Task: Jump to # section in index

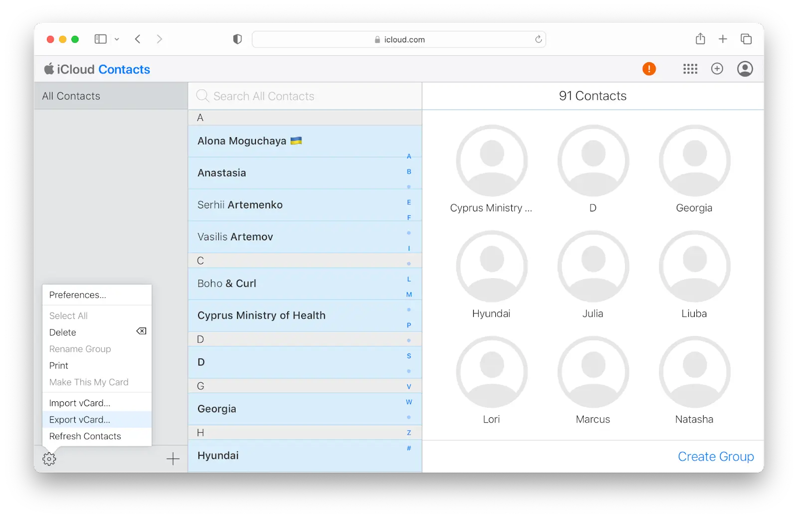Action: pos(409,448)
